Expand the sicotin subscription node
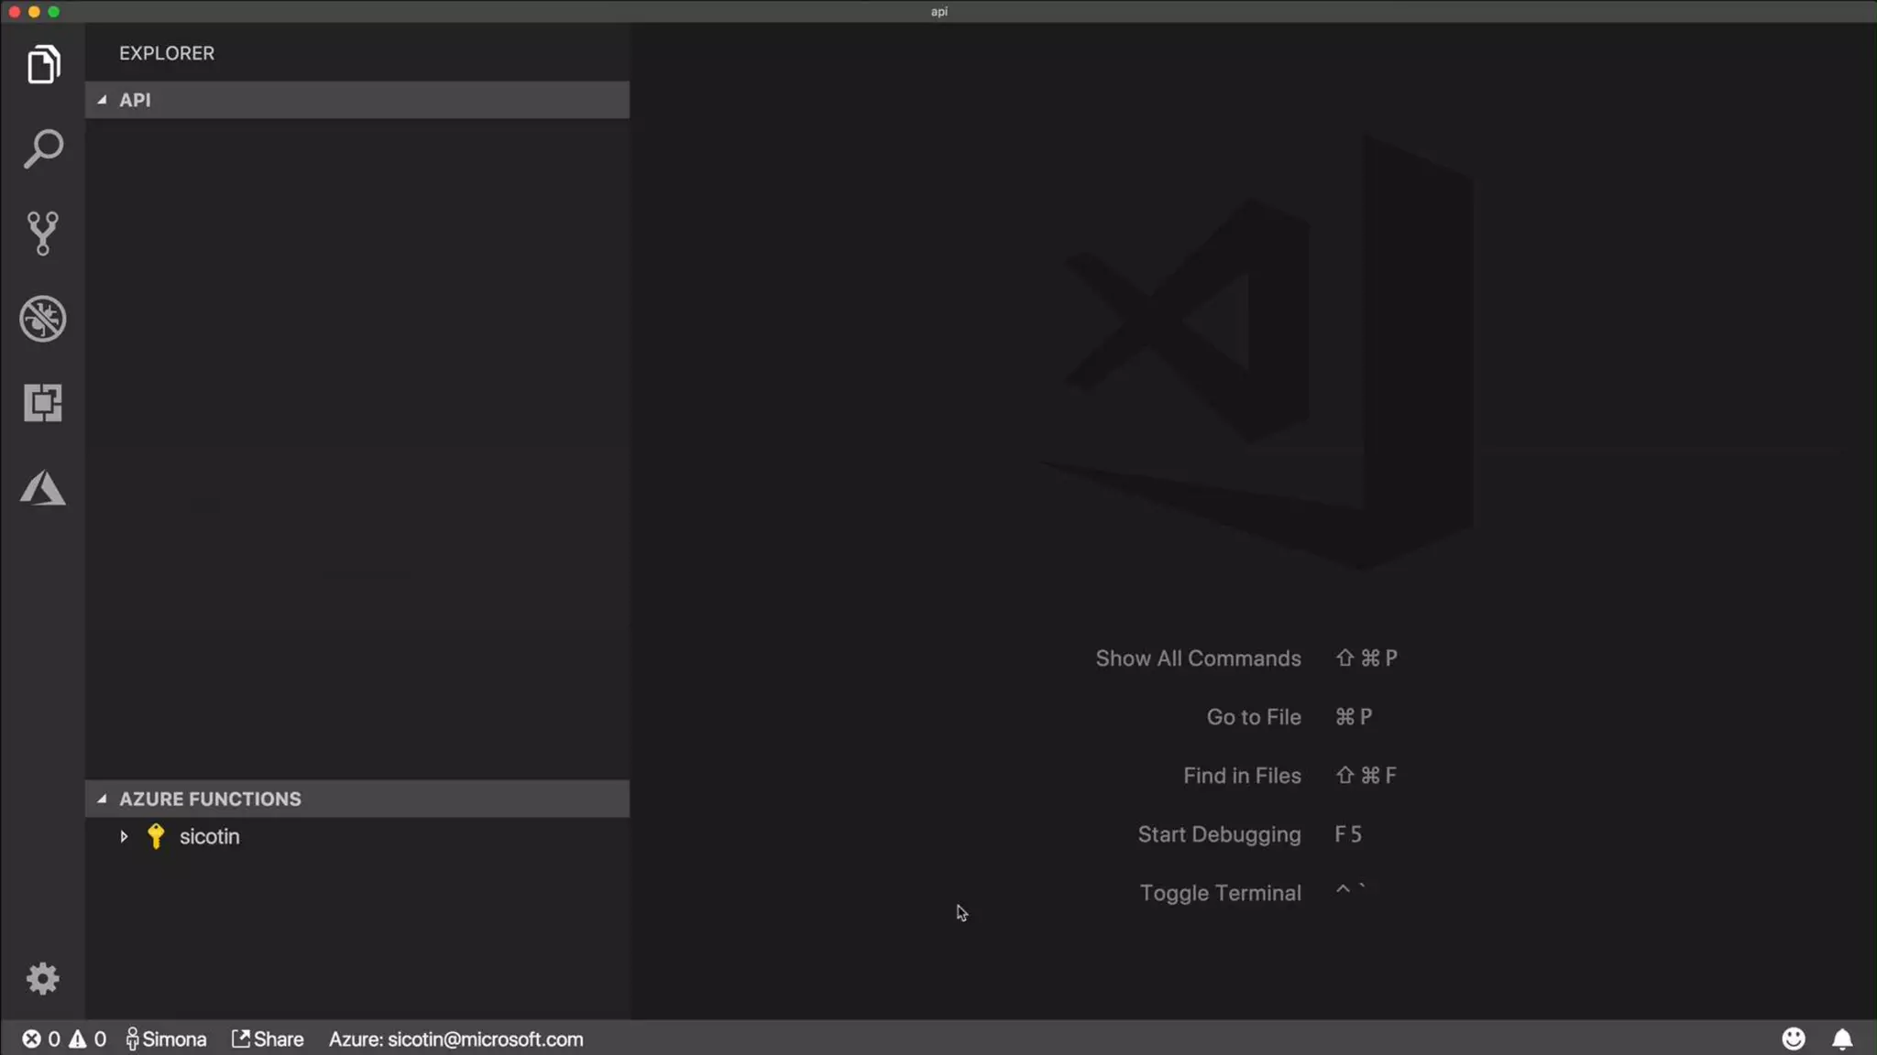Screen dimensions: 1877x1055 point(124,836)
